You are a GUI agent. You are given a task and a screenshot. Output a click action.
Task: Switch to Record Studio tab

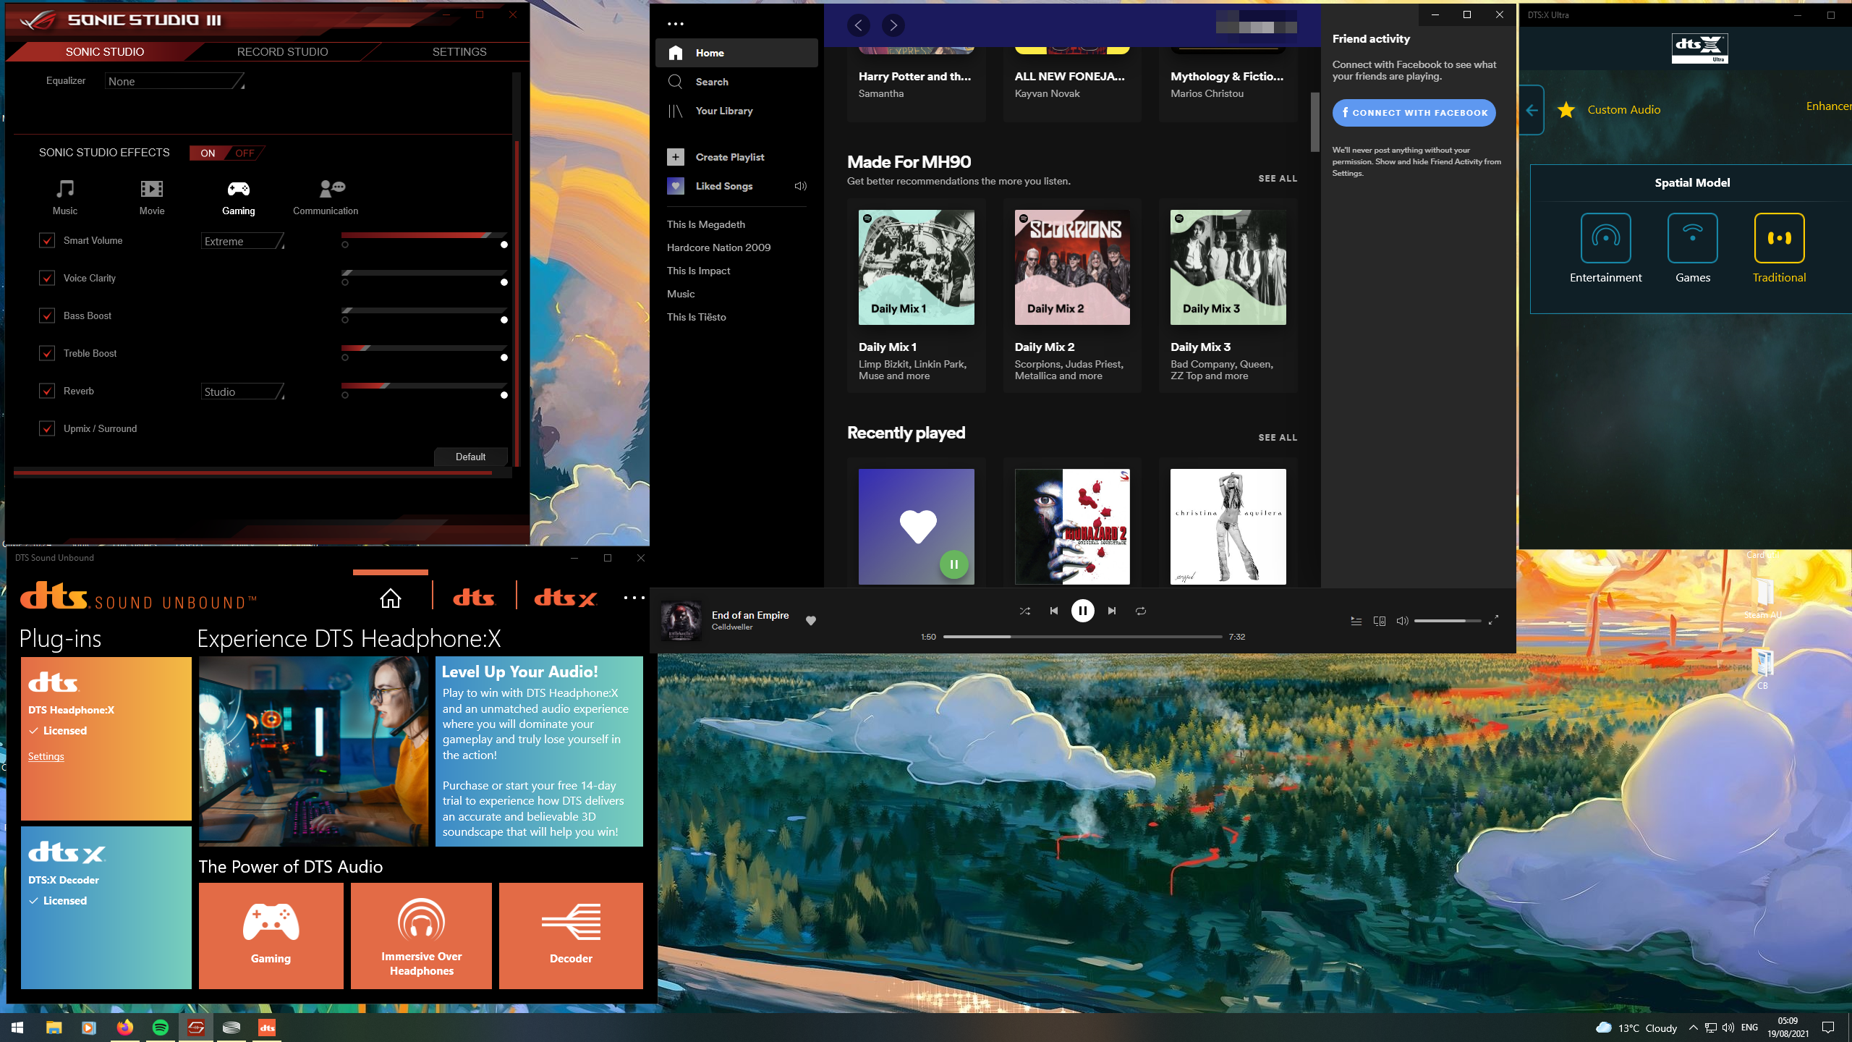point(283,51)
